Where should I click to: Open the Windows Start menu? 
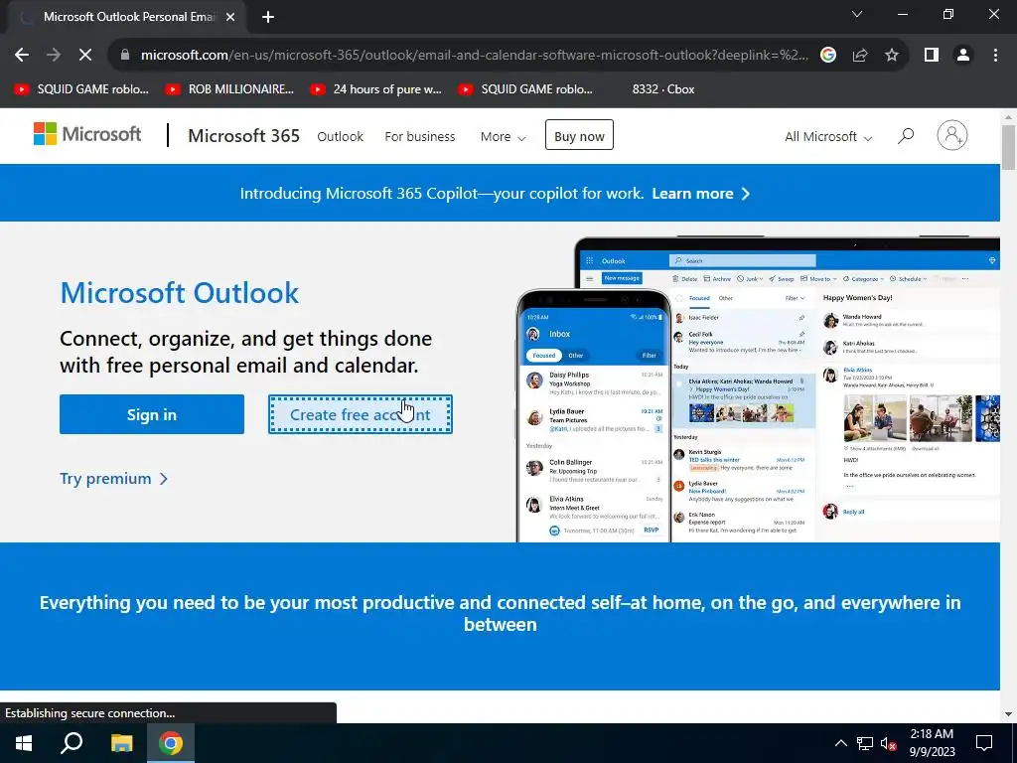(24, 743)
